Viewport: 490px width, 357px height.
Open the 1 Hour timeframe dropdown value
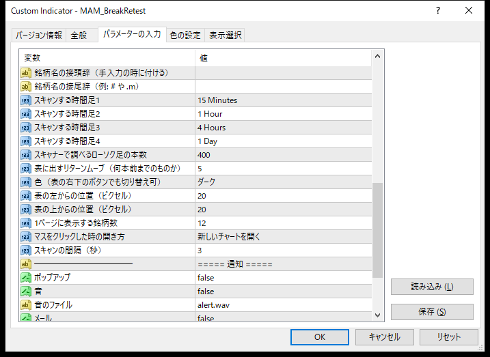point(284,114)
